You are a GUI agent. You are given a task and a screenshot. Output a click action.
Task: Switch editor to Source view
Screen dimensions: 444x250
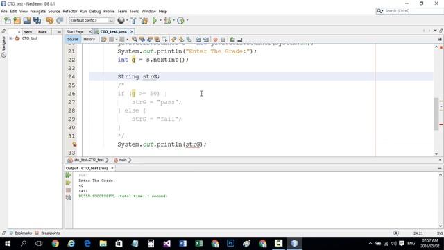[x=73, y=40]
